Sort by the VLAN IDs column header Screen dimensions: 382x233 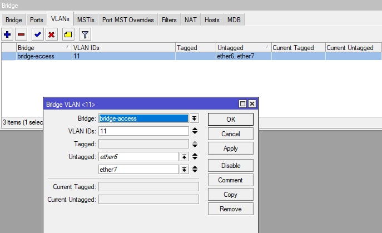pyautogui.click(x=123, y=47)
